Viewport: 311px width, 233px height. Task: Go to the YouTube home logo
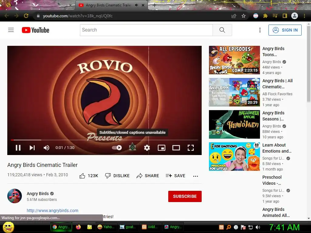click(x=36, y=30)
